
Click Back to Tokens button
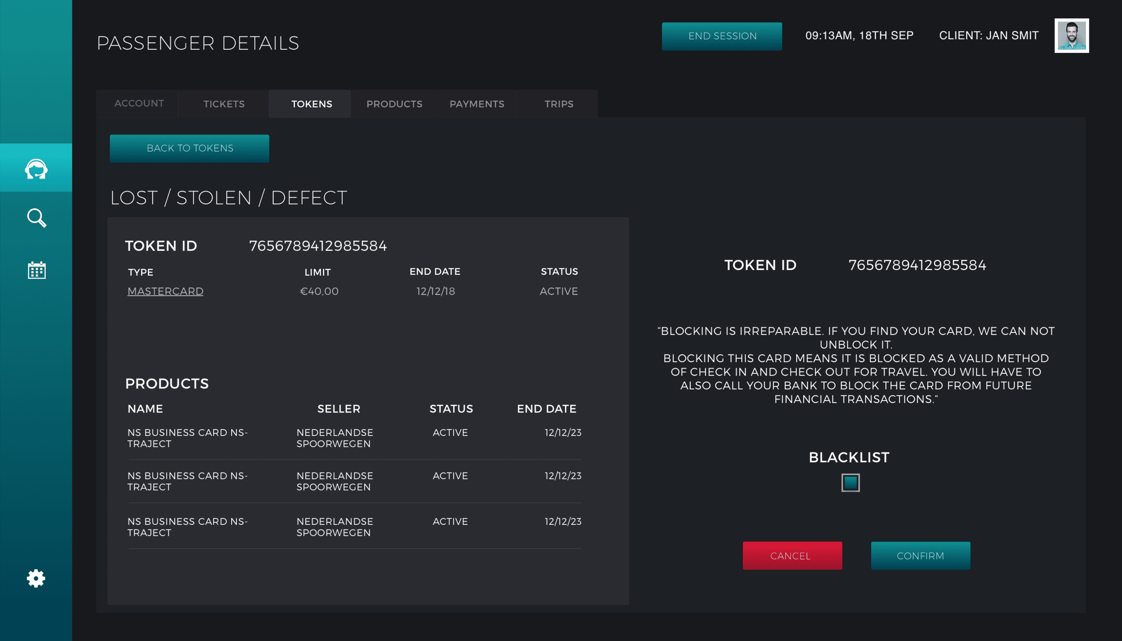[189, 148]
